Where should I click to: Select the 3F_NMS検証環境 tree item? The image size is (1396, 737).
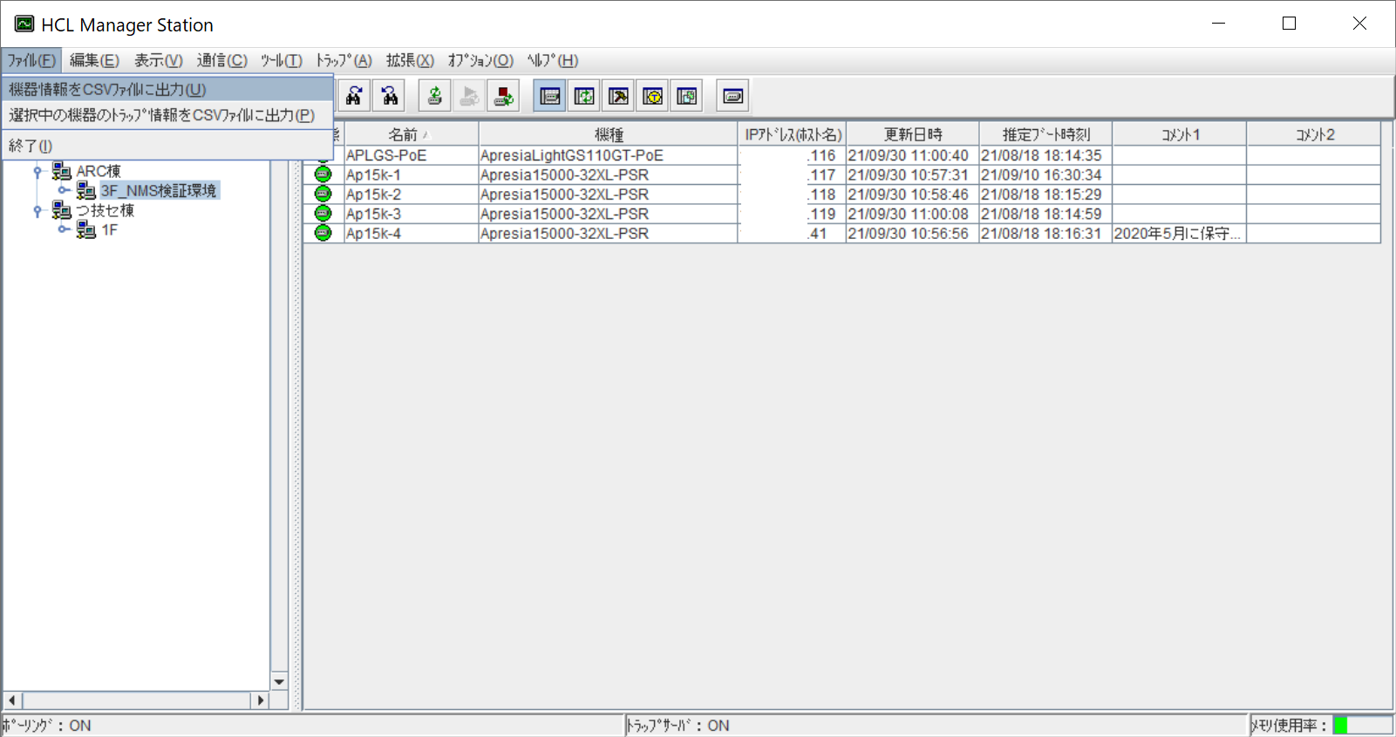(159, 190)
